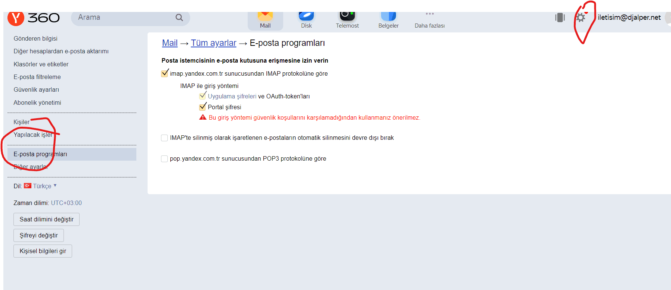Follow the Tüm ayarlar breadcrumb link
Image resolution: width=671 pixels, height=290 pixels.
point(213,43)
